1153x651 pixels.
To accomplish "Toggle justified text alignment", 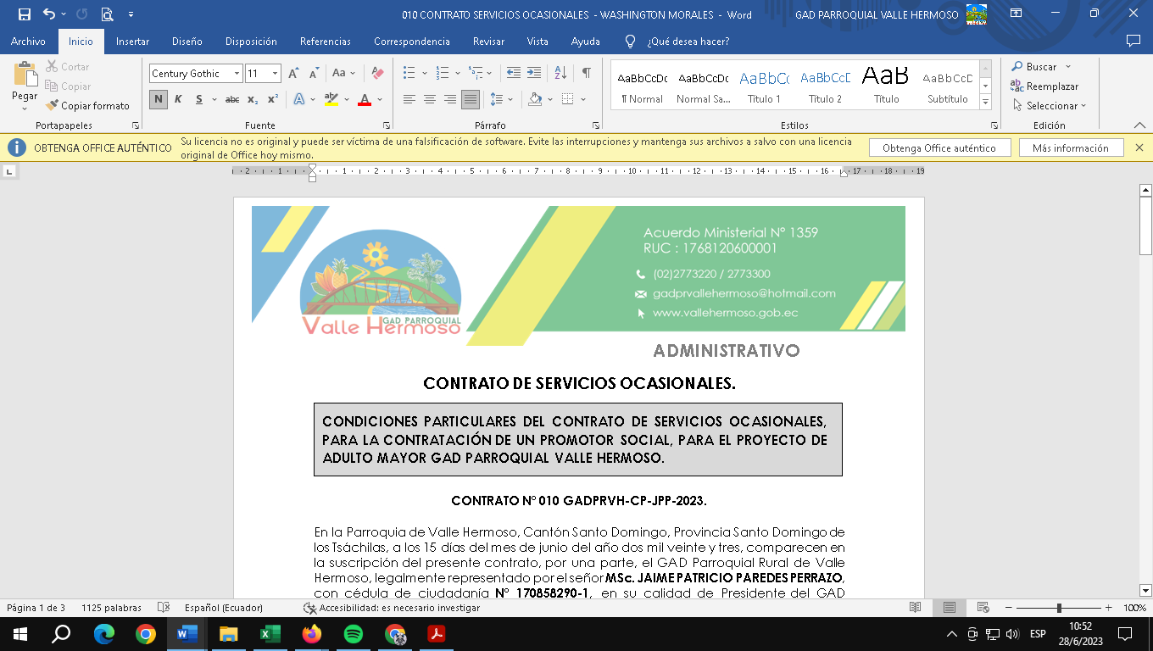I will (x=470, y=99).
